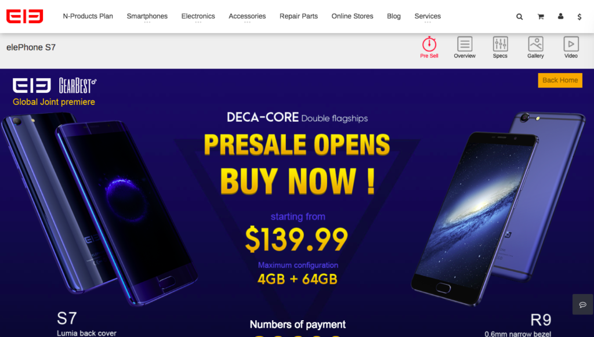Image resolution: width=594 pixels, height=337 pixels.
Task: Click the user account icon
Action: tap(560, 16)
